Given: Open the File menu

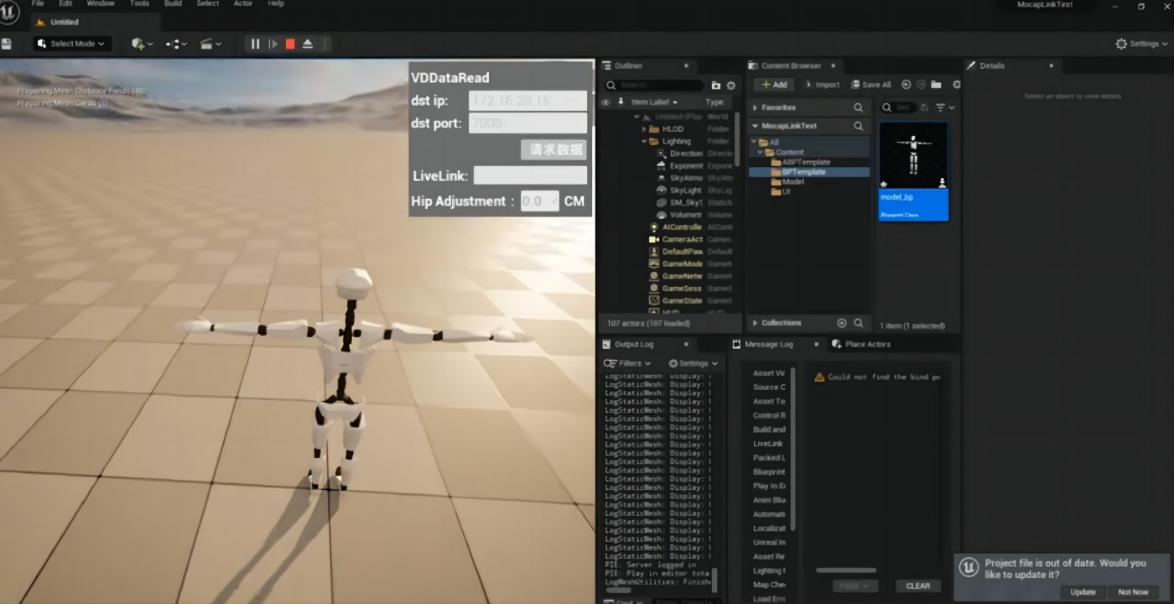Looking at the screenshot, I should pyautogui.click(x=38, y=3).
